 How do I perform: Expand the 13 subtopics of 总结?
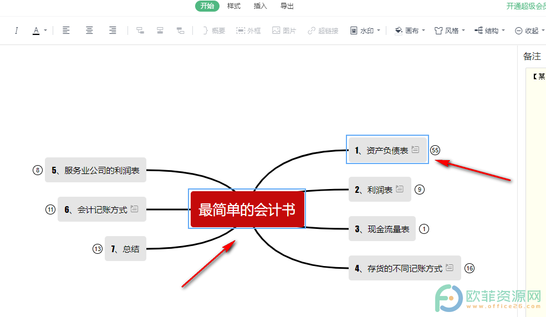[x=98, y=249]
